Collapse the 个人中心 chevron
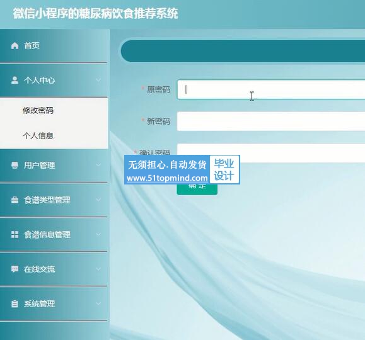Viewport: 365px width, 340px height. [x=98, y=80]
